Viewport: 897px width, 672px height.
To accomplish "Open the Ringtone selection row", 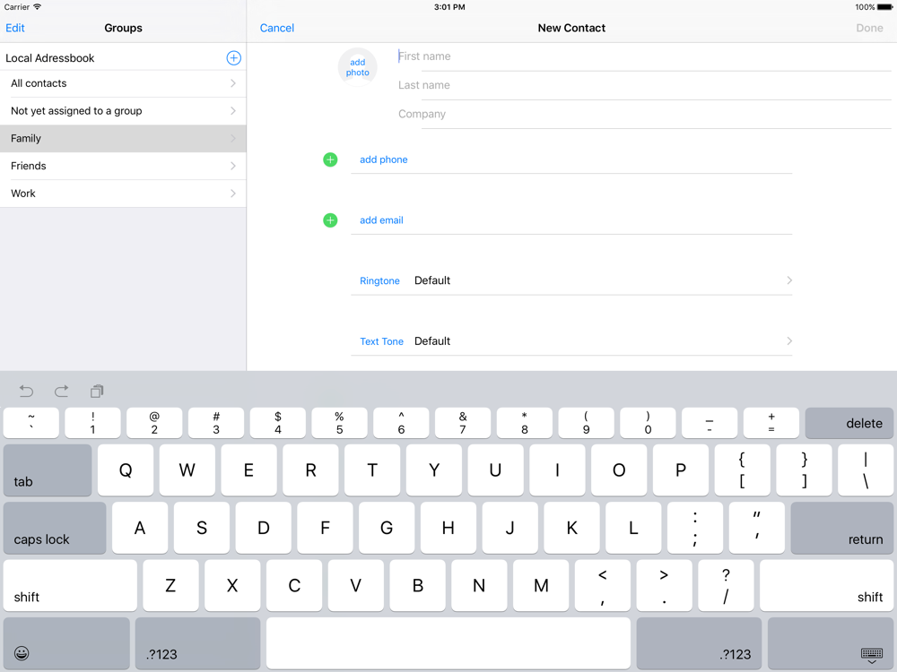I will [x=571, y=280].
